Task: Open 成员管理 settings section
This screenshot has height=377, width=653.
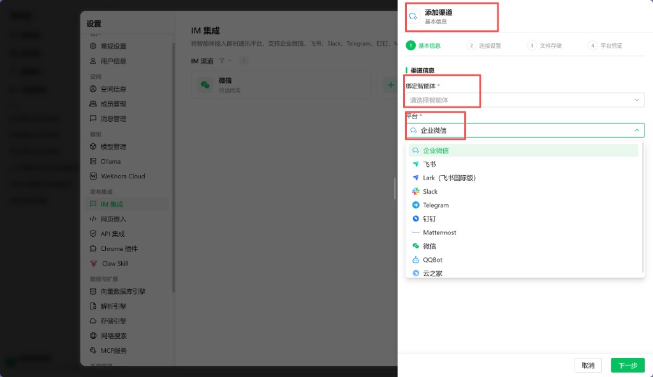Action: coord(127,104)
